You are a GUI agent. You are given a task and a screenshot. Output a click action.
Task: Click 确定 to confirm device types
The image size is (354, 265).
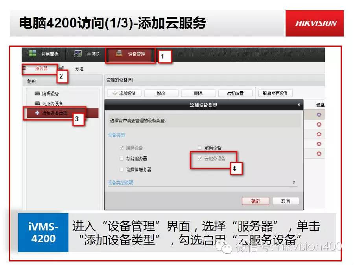coord(255,201)
